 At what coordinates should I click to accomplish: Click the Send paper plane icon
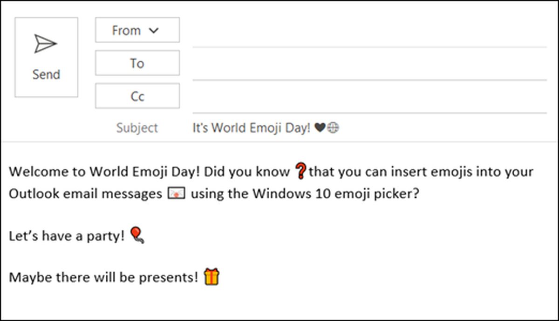(45, 44)
